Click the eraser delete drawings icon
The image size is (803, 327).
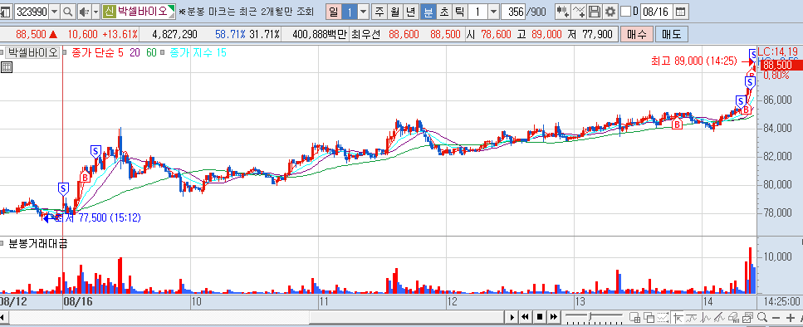click(x=734, y=317)
